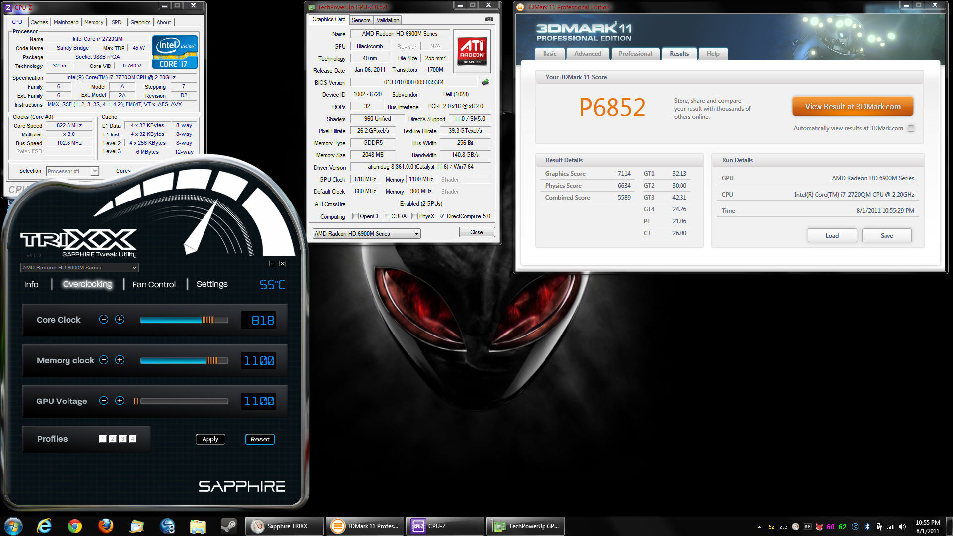The width and height of the screenshot is (953, 536).
Task: Toggle the DirectCompute 5.0 checkbox
Action: [x=442, y=216]
